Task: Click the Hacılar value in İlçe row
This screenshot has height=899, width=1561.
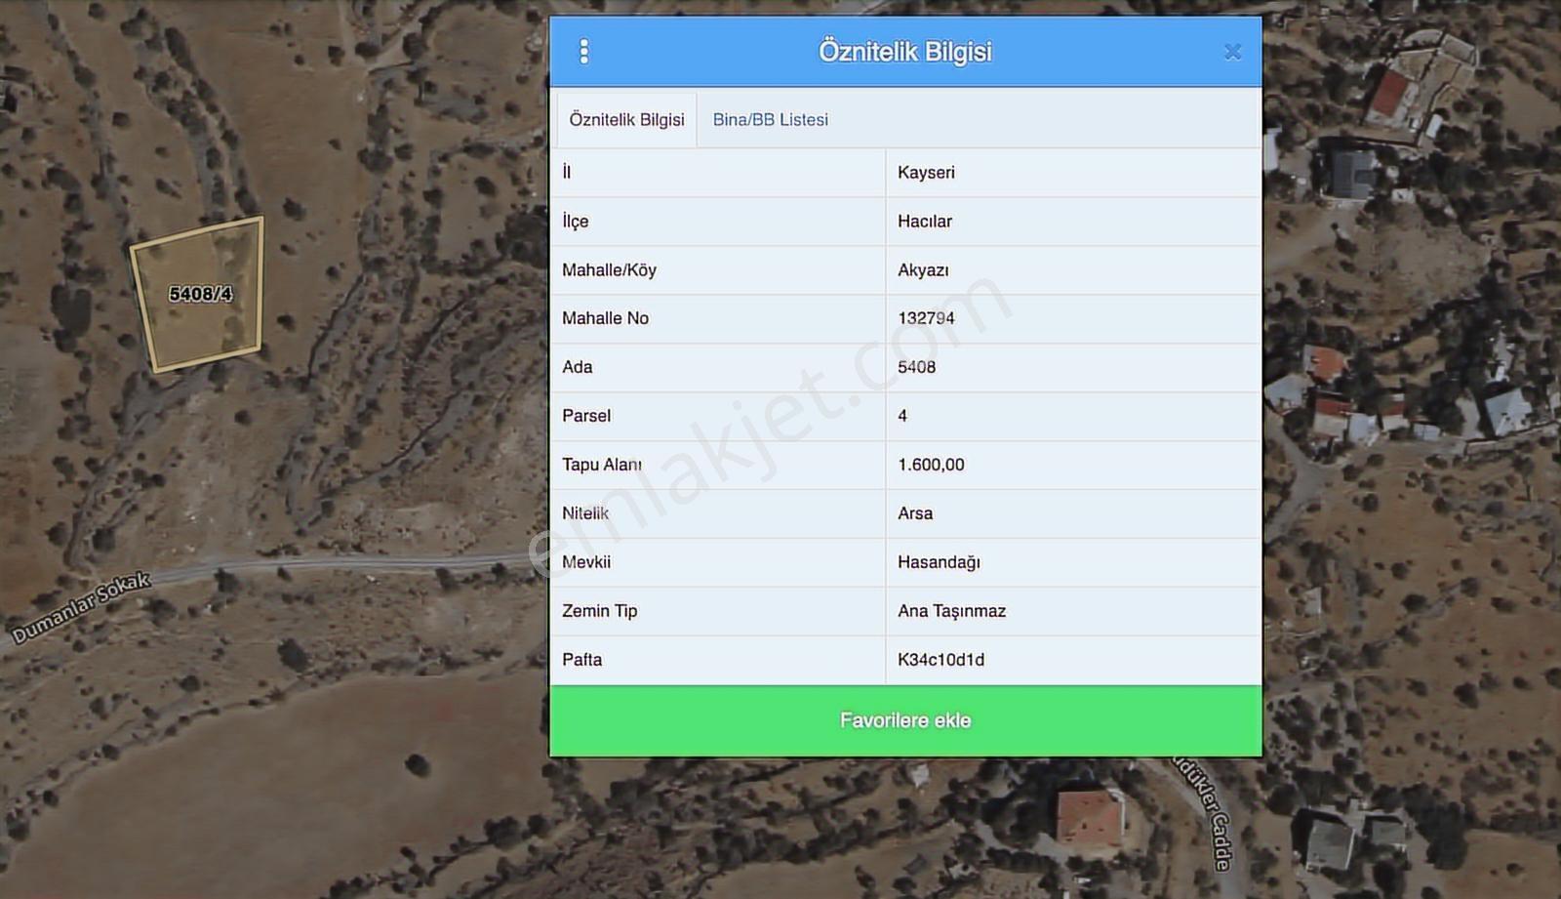Action: (x=925, y=222)
